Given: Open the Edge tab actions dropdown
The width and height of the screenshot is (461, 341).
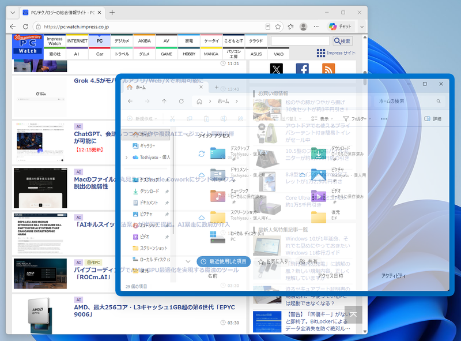Looking at the screenshot, I should (x=13, y=12).
